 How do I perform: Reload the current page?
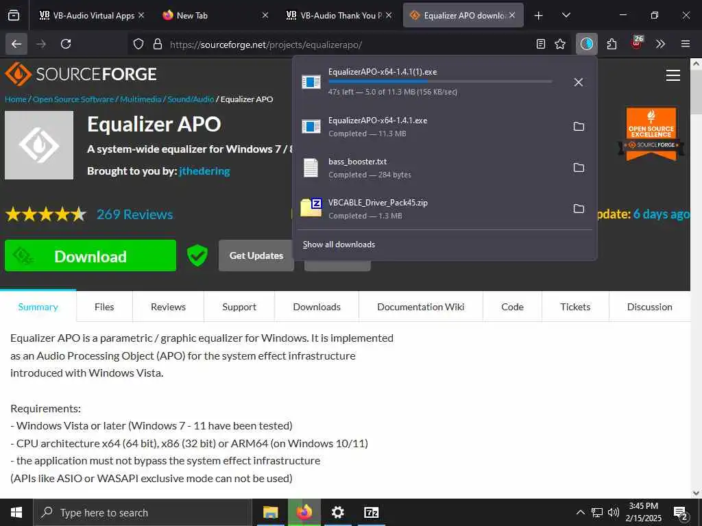tap(66, 44)
